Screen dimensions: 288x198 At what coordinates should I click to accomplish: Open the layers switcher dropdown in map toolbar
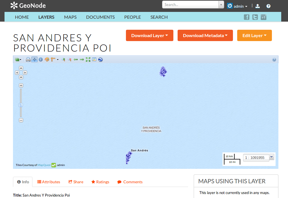18,59
